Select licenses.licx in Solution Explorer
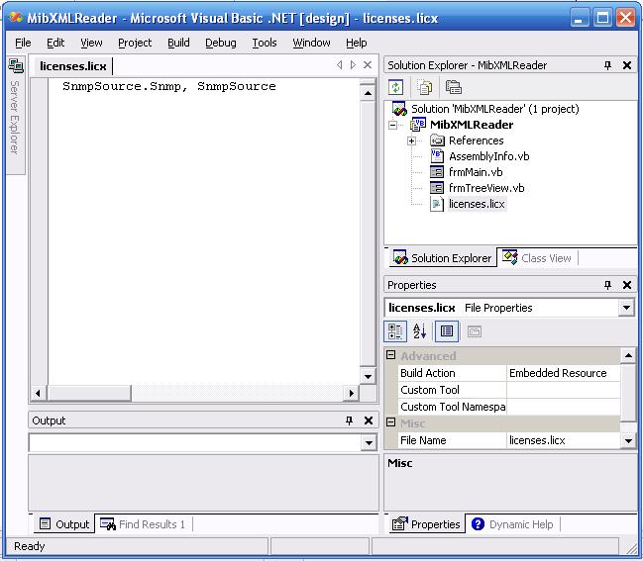The image size is (643, 561). (477, 204)
